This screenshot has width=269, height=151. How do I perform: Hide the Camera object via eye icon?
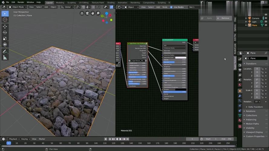click(x=266, y=18)
